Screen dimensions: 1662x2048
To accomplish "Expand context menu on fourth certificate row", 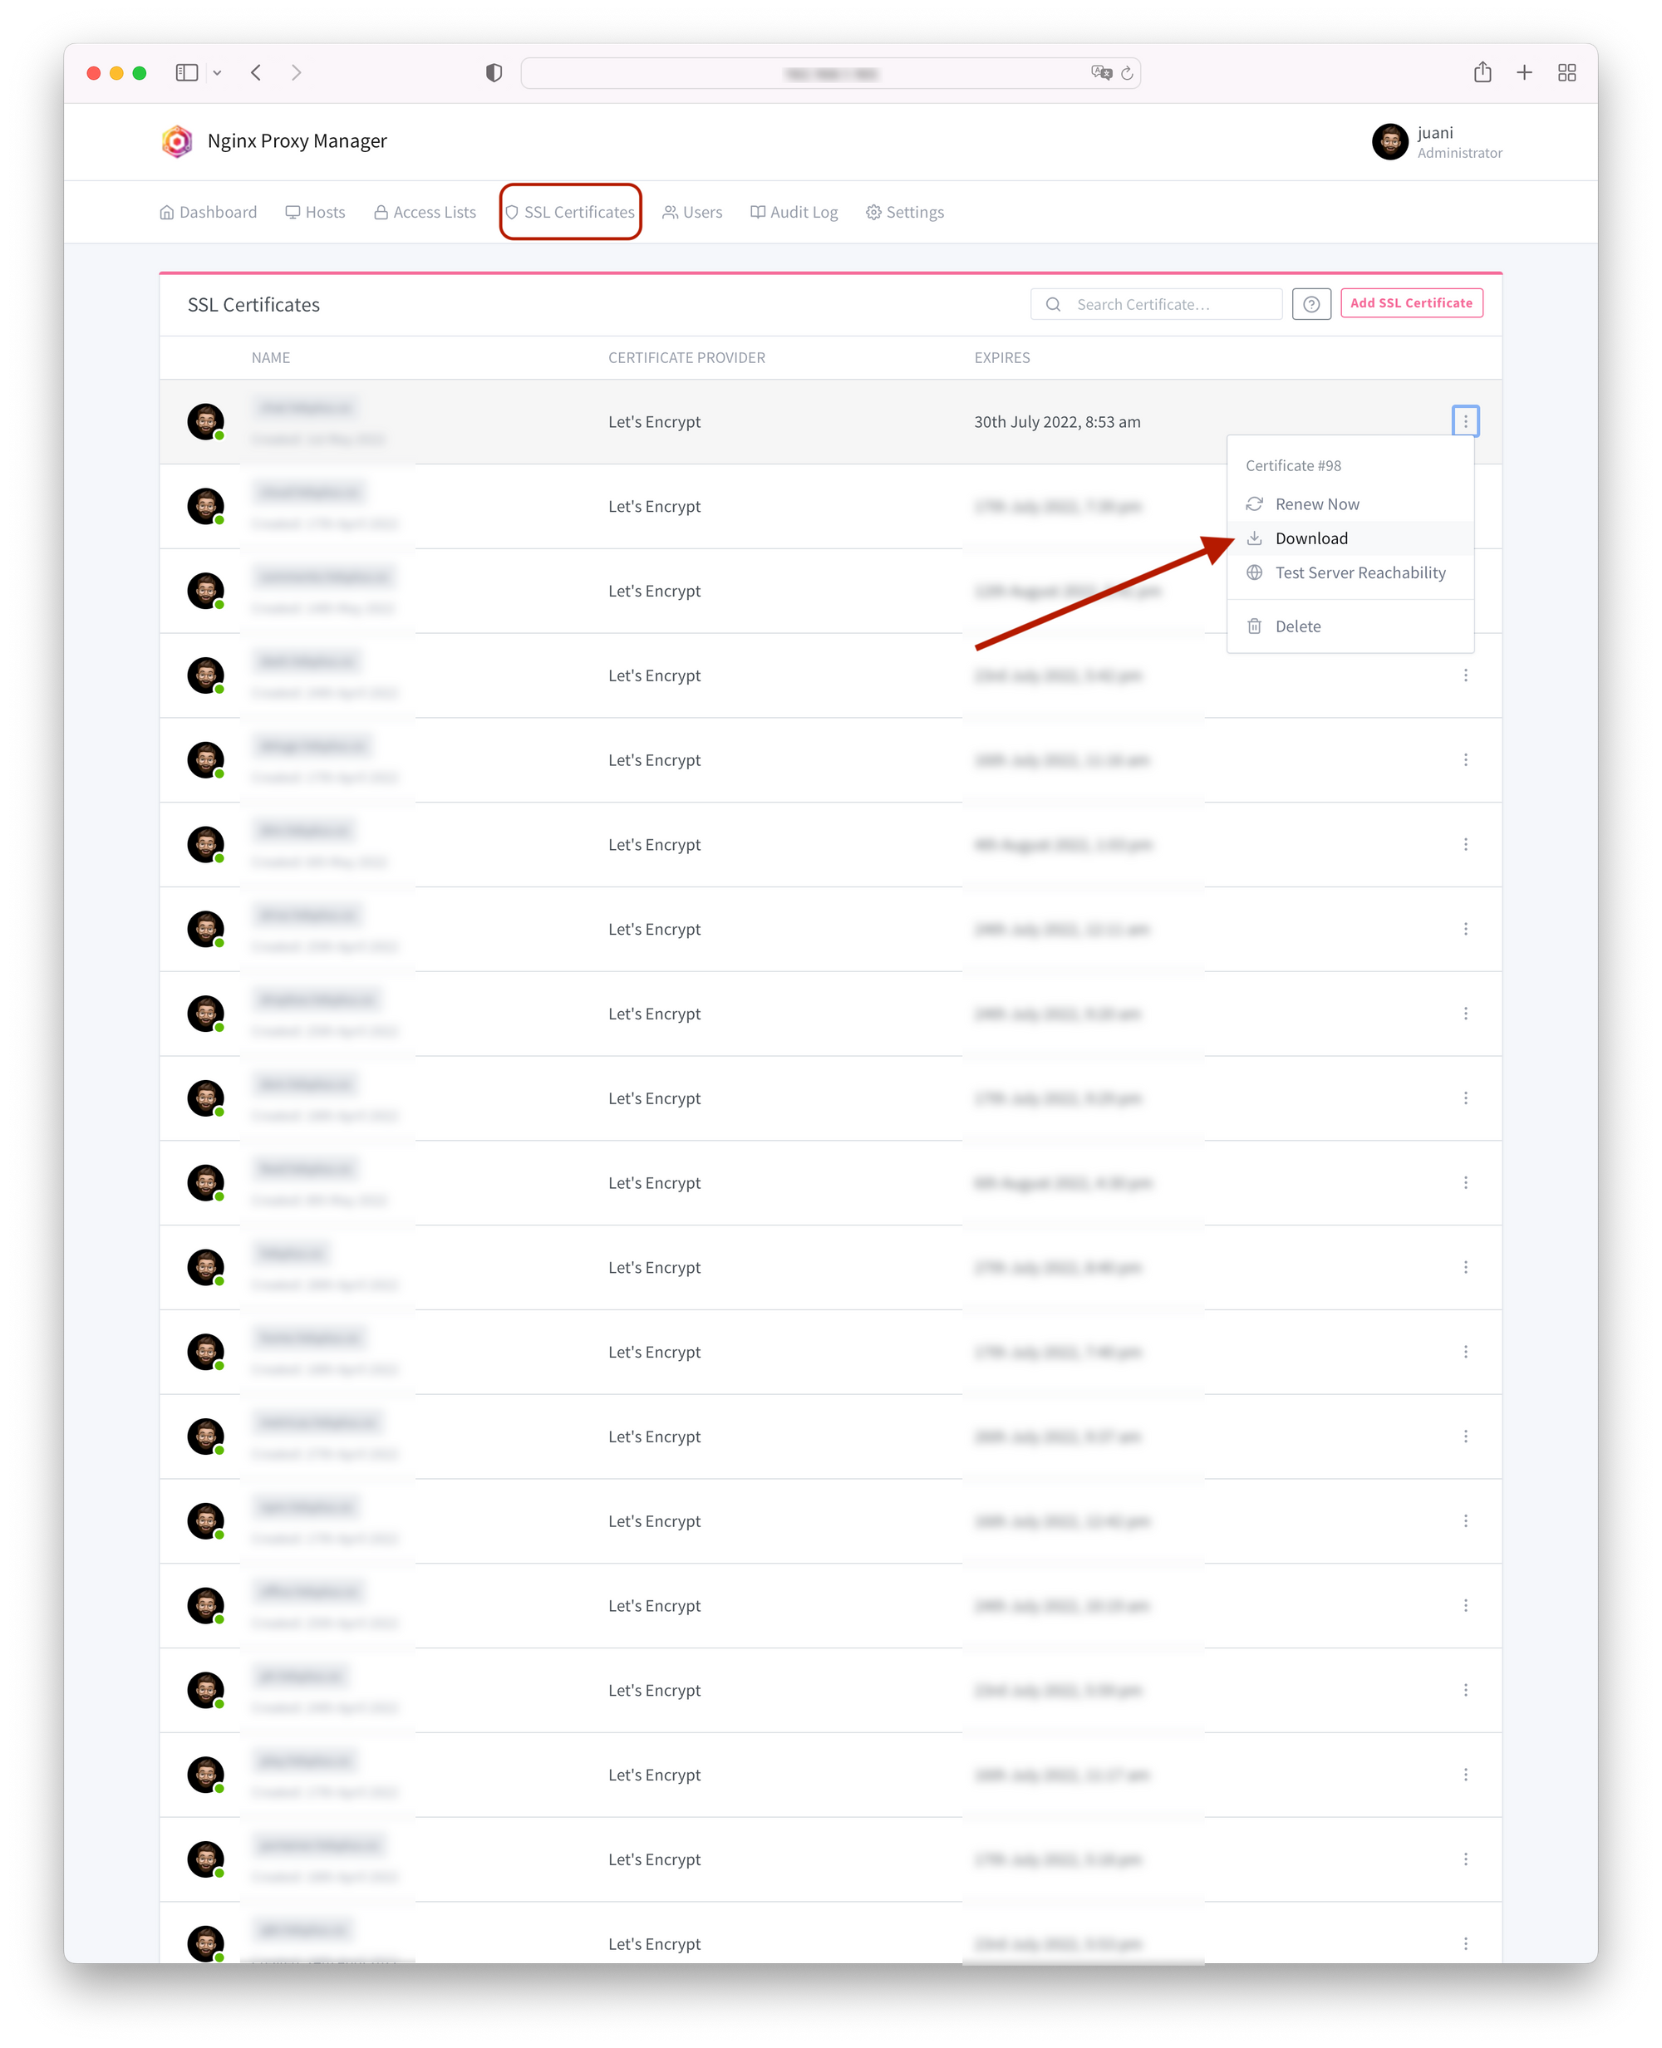I will point(1465,675).
